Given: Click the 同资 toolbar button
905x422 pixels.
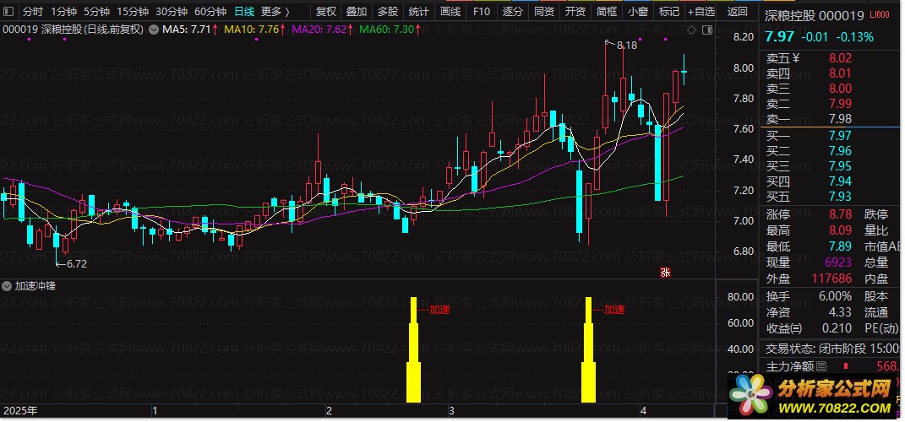Looking at the screenshot, I should 543,11.
